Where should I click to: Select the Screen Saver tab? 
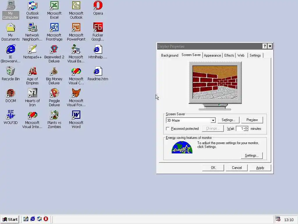coord(191,55)
